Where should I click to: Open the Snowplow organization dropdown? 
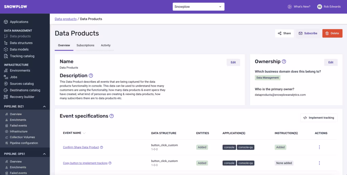click(x=199, y=7)
